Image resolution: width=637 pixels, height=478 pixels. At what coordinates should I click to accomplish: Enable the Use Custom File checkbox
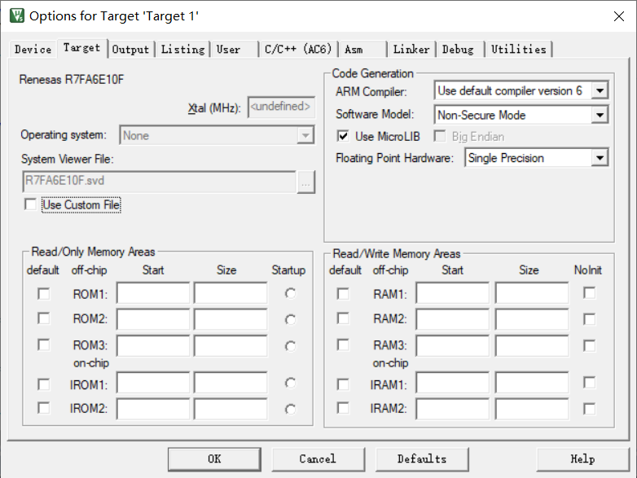coord(30,204)
